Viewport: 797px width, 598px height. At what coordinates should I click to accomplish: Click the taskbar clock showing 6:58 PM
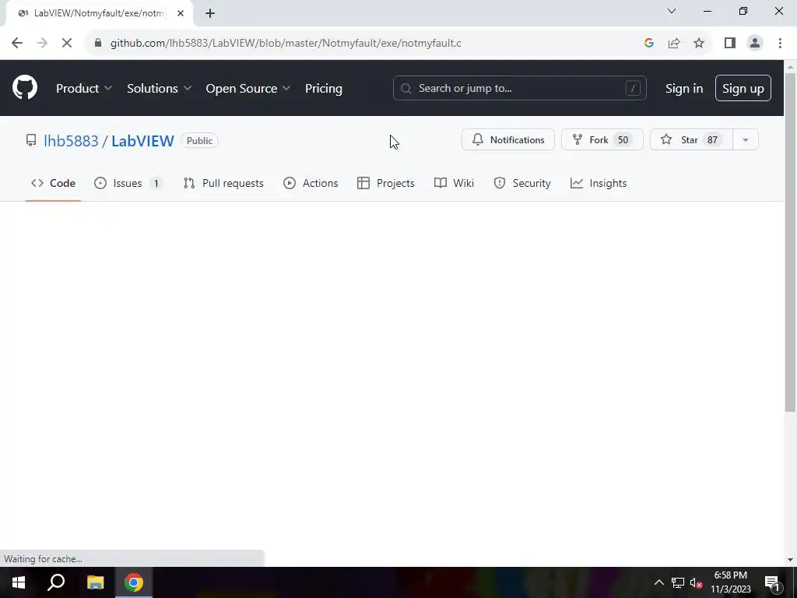730,582
